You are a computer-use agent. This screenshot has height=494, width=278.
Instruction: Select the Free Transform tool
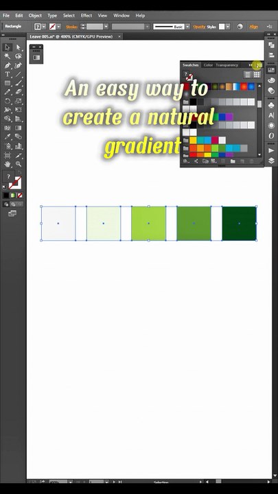tap(19, 110)
